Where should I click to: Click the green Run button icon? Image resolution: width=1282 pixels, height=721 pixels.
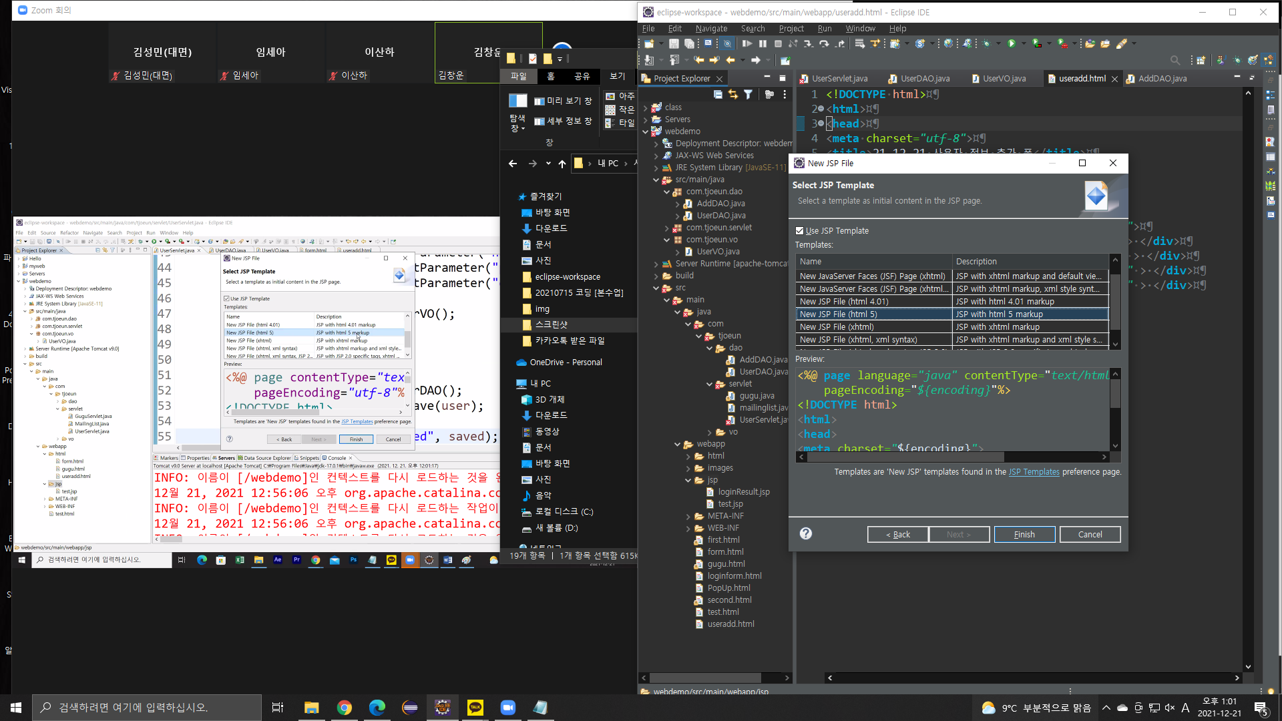[1012, 44]
